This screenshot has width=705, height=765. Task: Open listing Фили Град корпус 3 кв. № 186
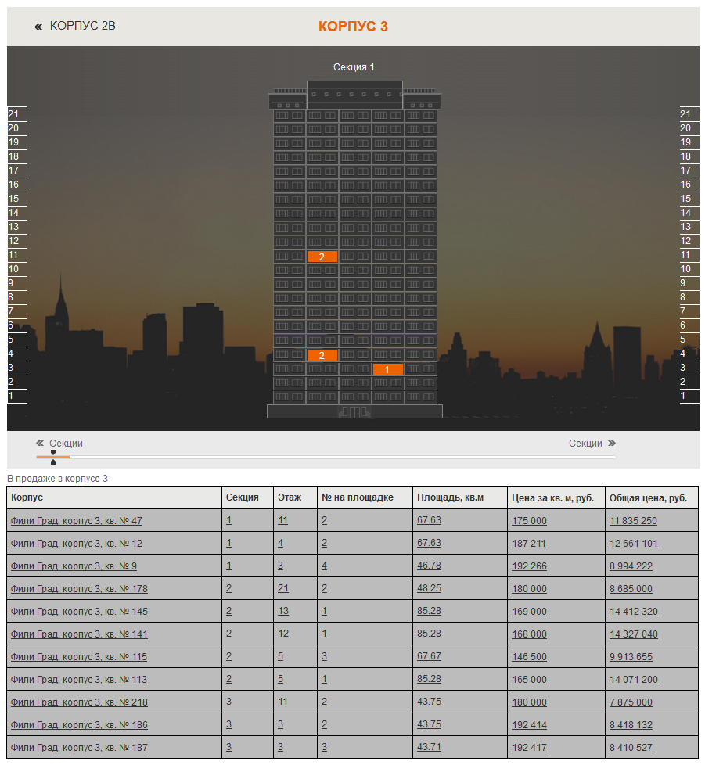tap(79, 725)
